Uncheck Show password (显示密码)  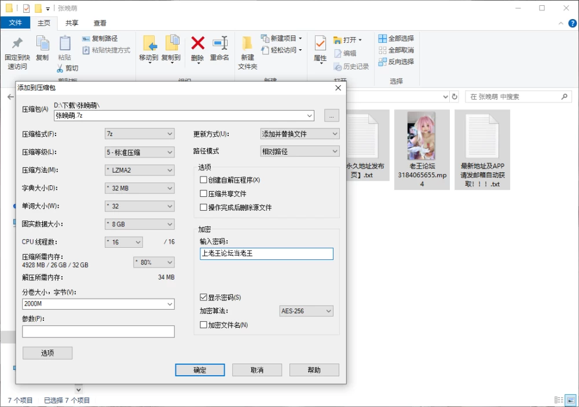203,298
